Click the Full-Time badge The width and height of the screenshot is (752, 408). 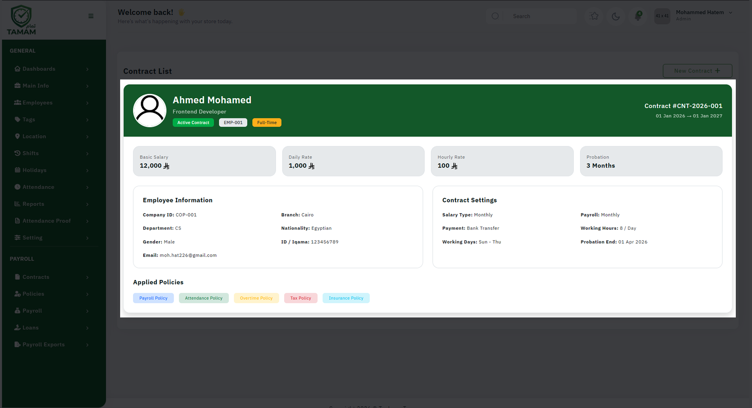(x=267, y=123)
